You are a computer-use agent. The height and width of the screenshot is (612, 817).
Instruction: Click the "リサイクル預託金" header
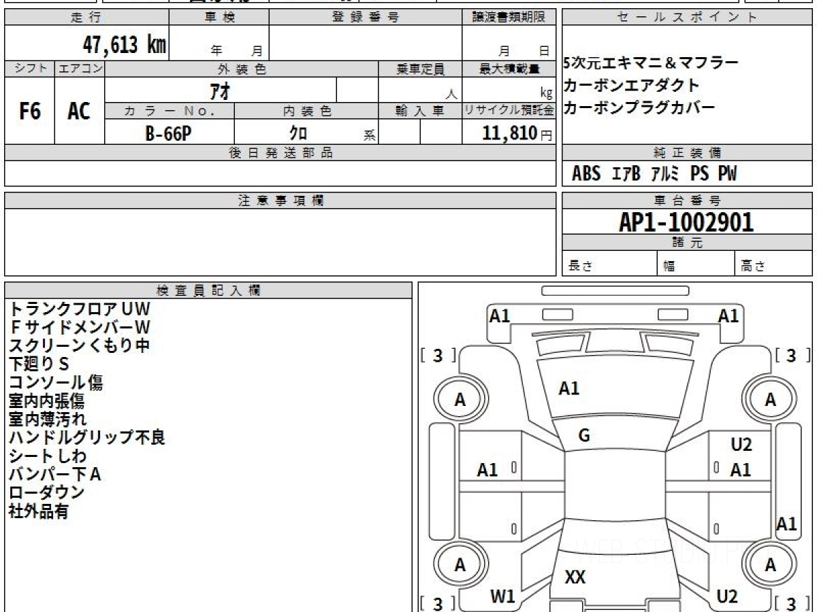coord(509,111)
